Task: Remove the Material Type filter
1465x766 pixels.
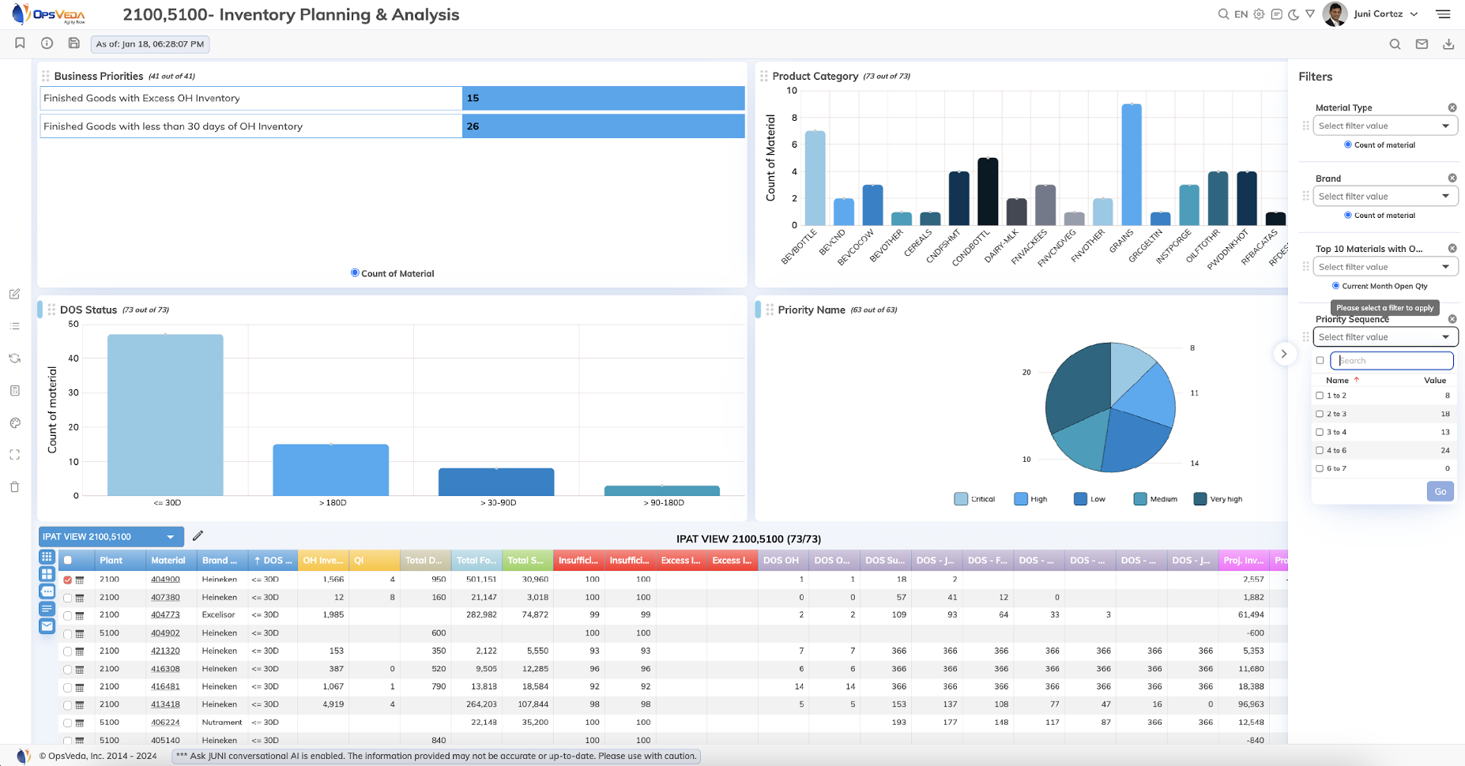Action: [1452, 107]
